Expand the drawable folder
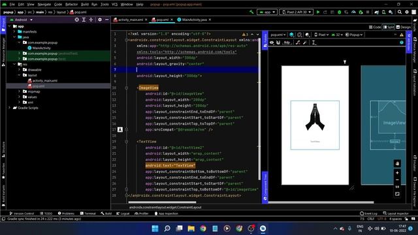This screenshot has width=418, height=235. coord(19,70)
